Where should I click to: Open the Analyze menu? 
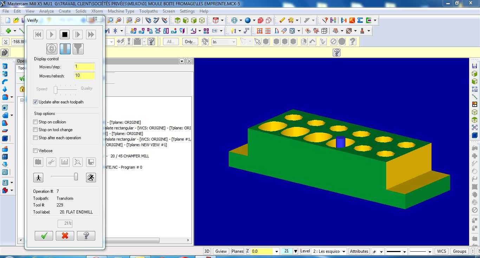pyautogui.click(x=46, y=11)
